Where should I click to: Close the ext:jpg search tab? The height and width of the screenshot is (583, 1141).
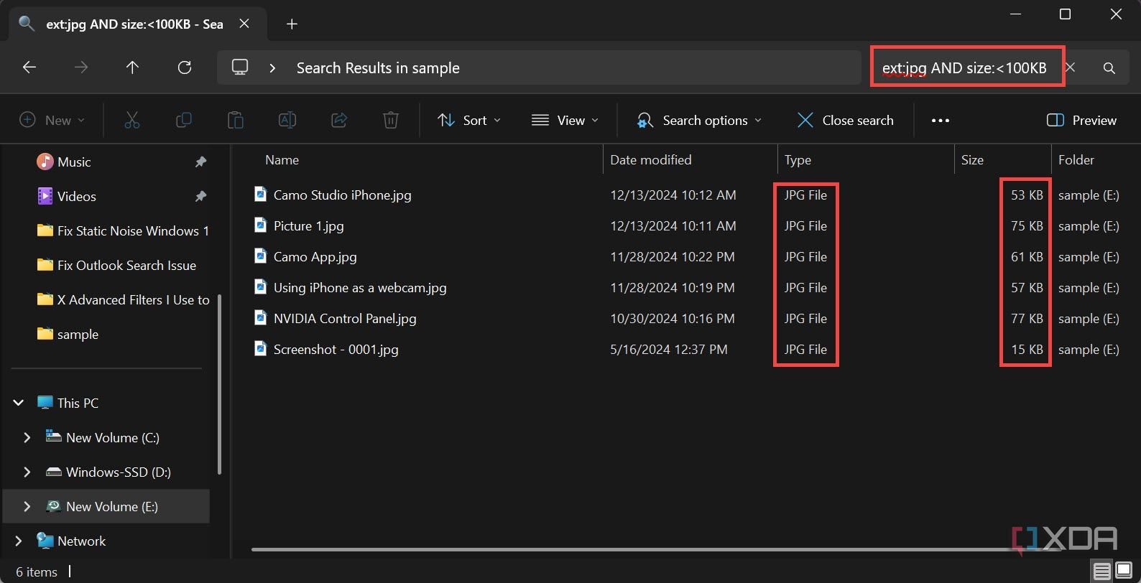(244, 24)
